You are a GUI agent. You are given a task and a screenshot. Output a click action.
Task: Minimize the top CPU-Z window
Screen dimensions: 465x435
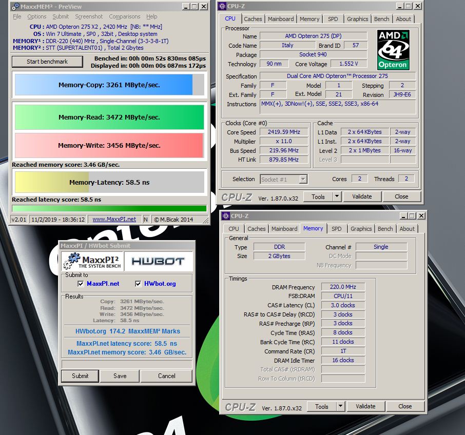point(400,6)
